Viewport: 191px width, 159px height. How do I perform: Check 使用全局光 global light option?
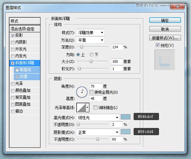click(91, 92)
